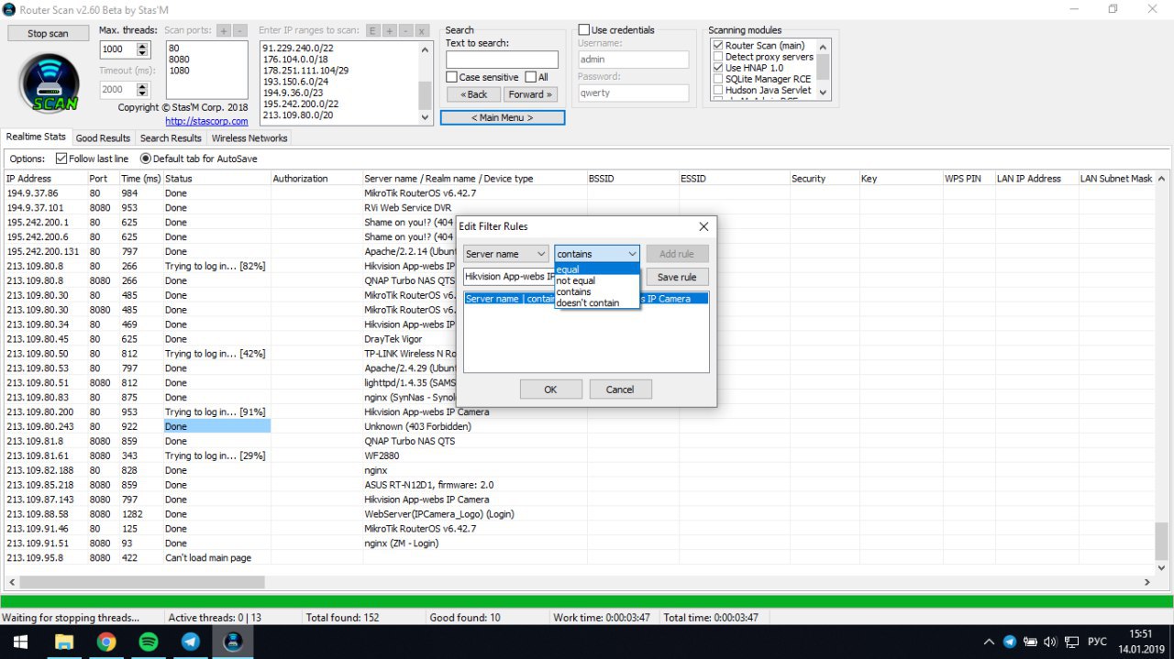Image resolution: width=1174 pixels, height=659 pixels.
Task: Check the SQLite Manager RCE module
Action: (718, 79)
